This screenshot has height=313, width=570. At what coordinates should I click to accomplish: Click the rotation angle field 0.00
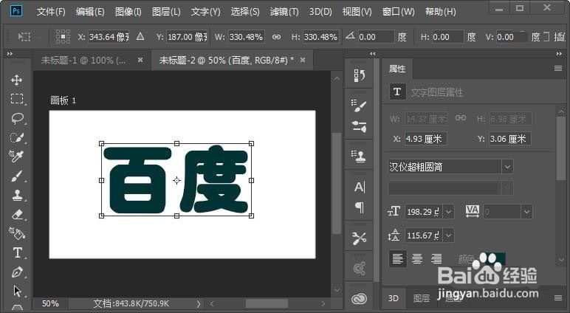click(x=376, y=37)
